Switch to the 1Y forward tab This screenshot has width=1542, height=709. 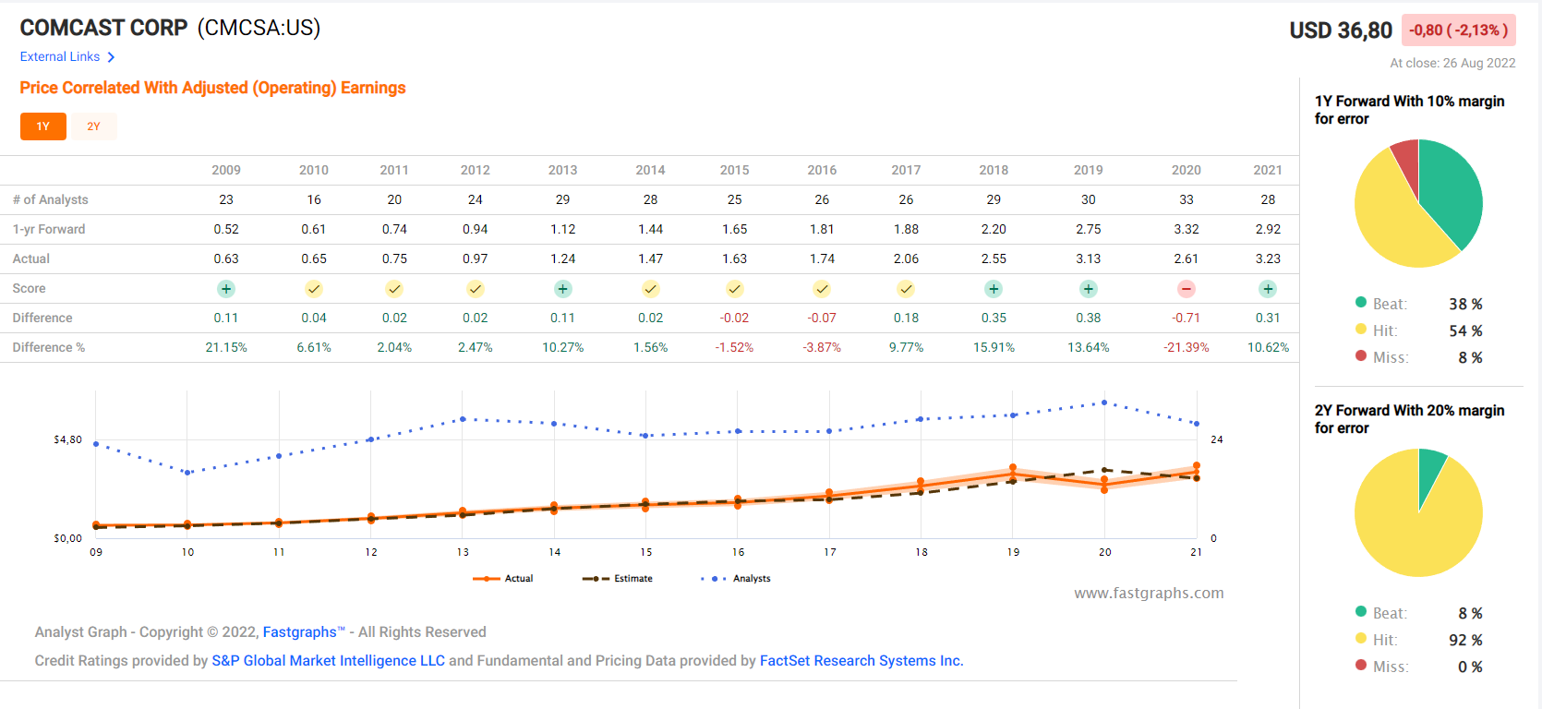[43, 126]
